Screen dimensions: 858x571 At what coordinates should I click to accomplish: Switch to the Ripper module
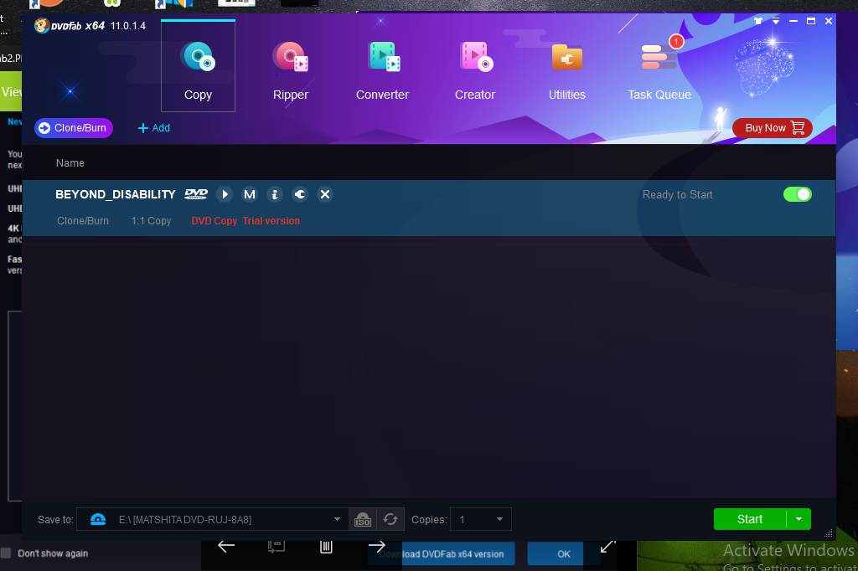(291, 71)
